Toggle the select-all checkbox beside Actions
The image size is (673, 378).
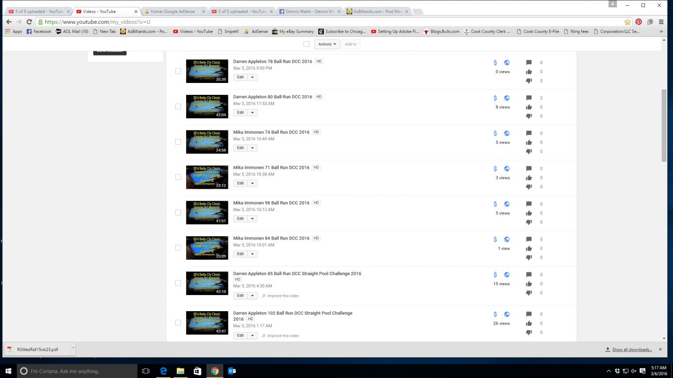[306, 44]
